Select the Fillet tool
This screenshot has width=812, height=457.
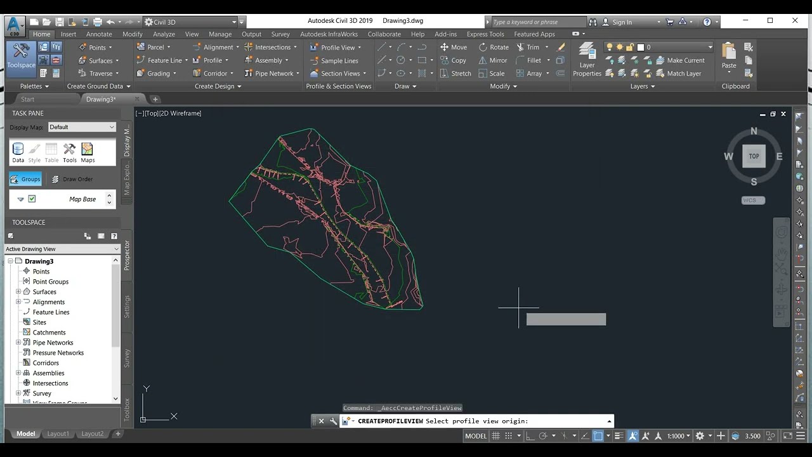tap(528, 60)
